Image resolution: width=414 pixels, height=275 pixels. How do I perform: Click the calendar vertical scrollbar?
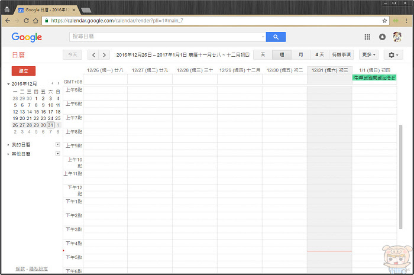[400, 177]
